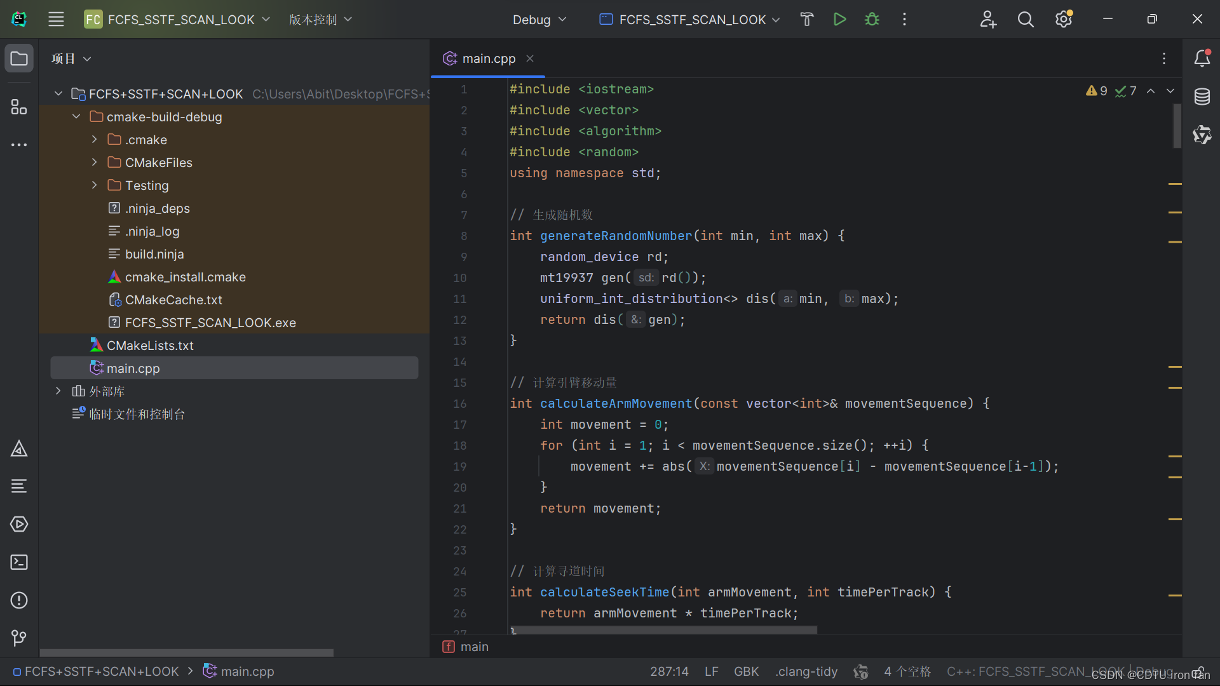Click the 版本控制 menu item

click(315, 18)
